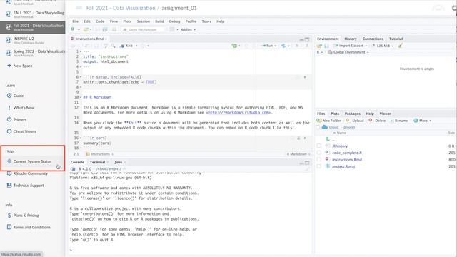Check the instructions.Rmd file checkbox
Screen dimensions: 457x257
click(319, 160)
